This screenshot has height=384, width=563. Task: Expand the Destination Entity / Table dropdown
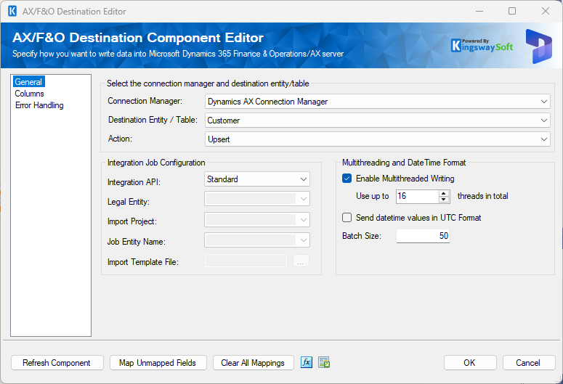coord(377,120)
